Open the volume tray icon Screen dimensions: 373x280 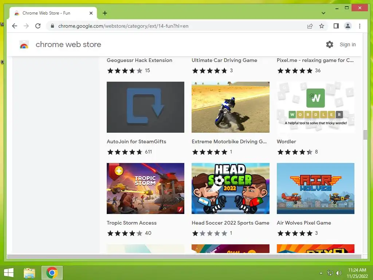(339, 273)
